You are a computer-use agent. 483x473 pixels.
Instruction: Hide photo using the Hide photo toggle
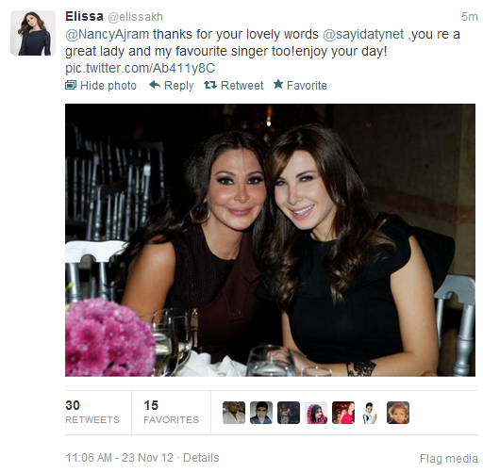[101, 85]
